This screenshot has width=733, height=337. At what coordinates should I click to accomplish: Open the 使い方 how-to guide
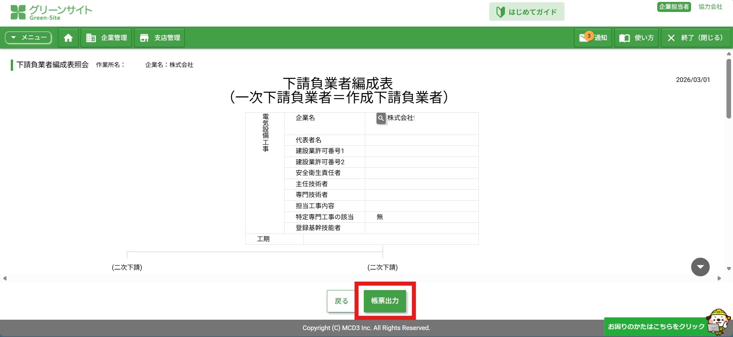(x=636, y=38)
